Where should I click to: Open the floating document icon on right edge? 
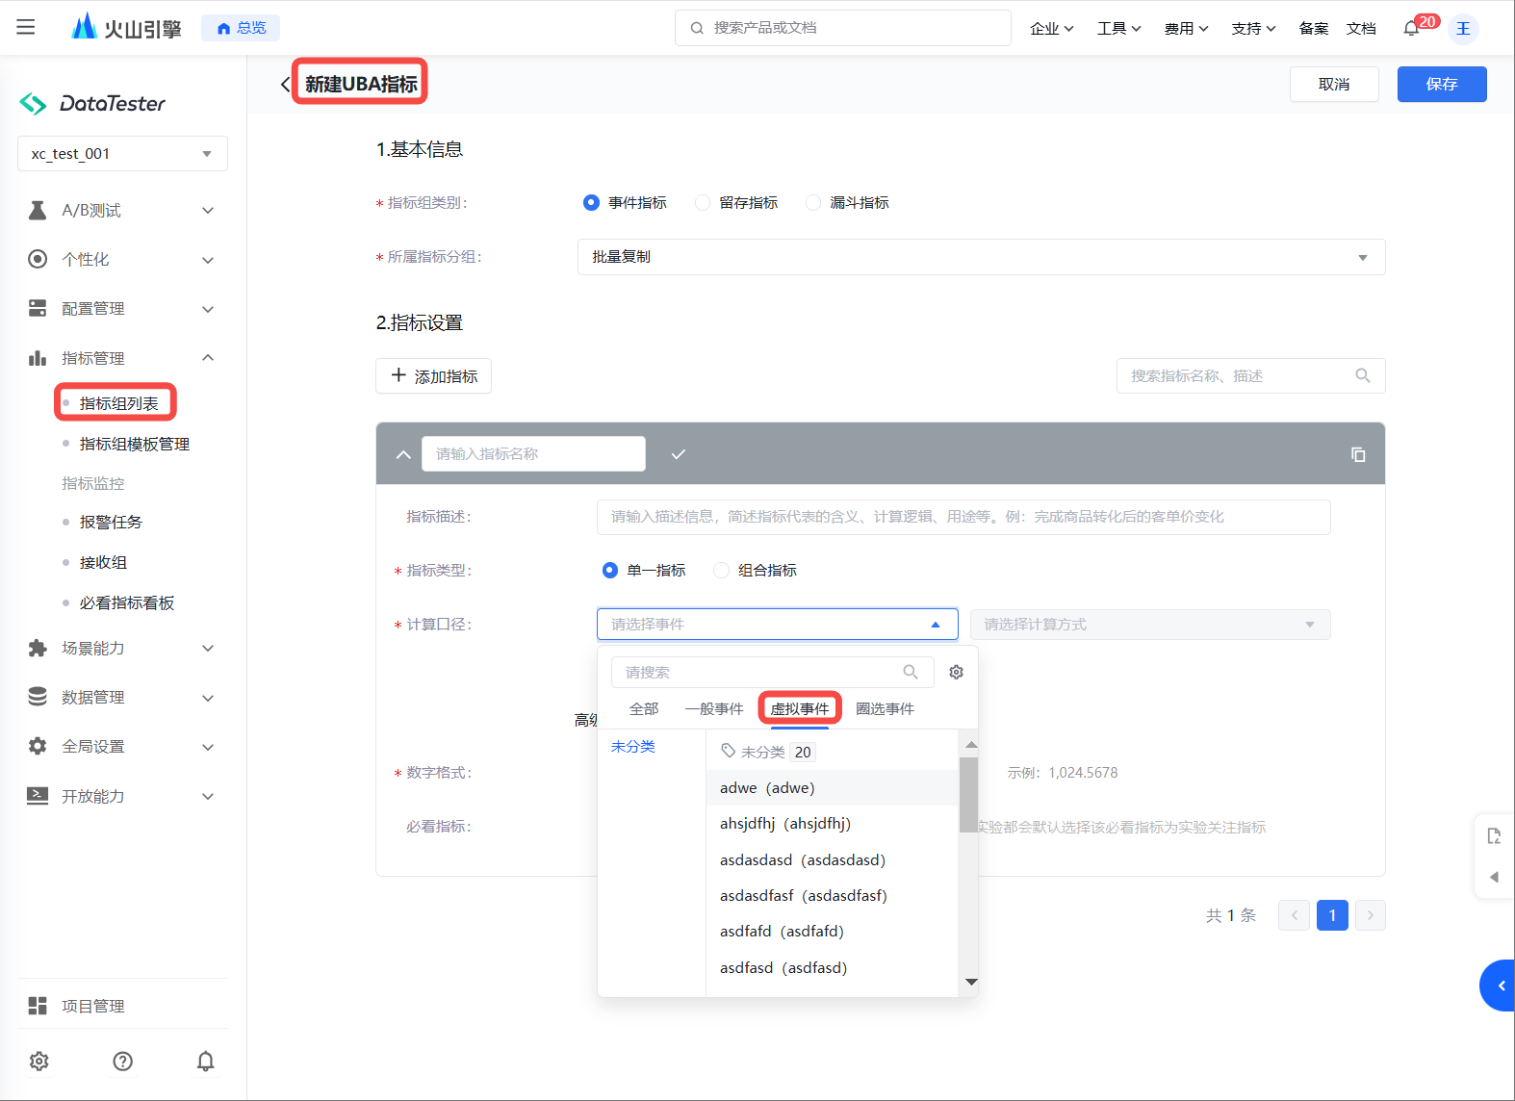pos(1494,835)
